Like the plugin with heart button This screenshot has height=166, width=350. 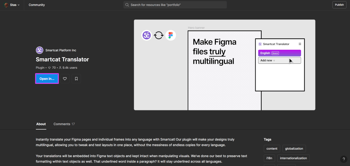(x=65, y=79)
